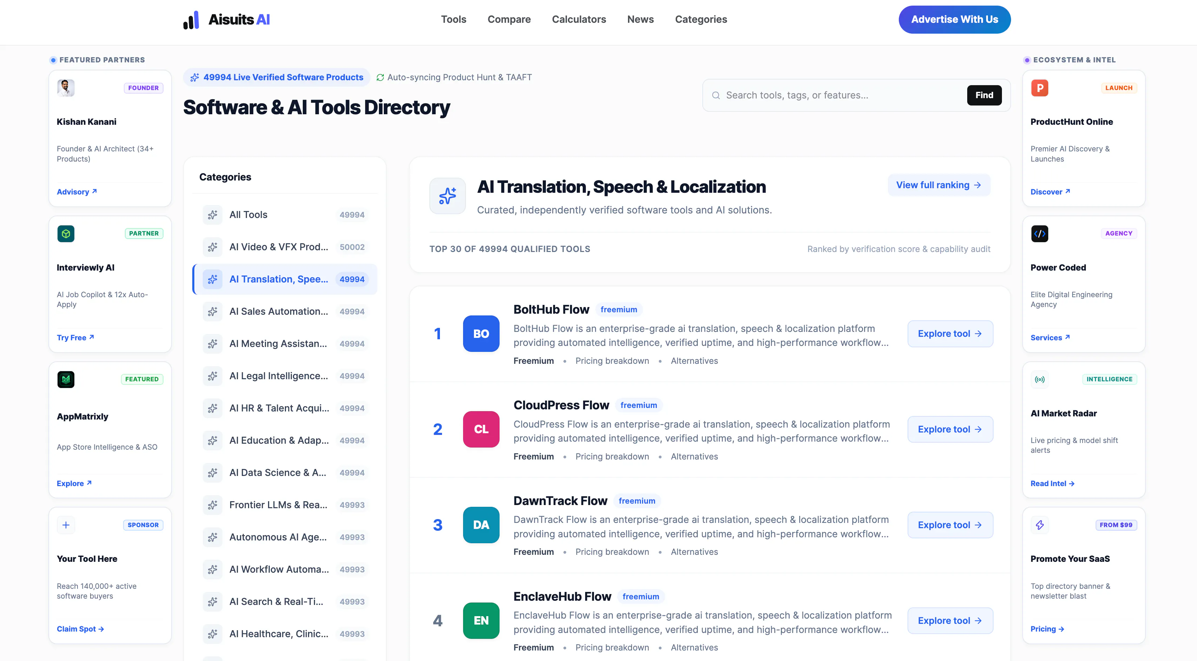Click Explore tool for DawnTrack Flow
Viewport: 1197px width, 661px height.
pyautogui.click(x=950, y=525)
